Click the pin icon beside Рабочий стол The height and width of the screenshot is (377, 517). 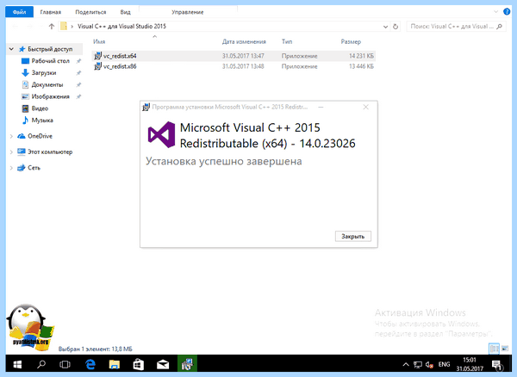click(78, 61)
